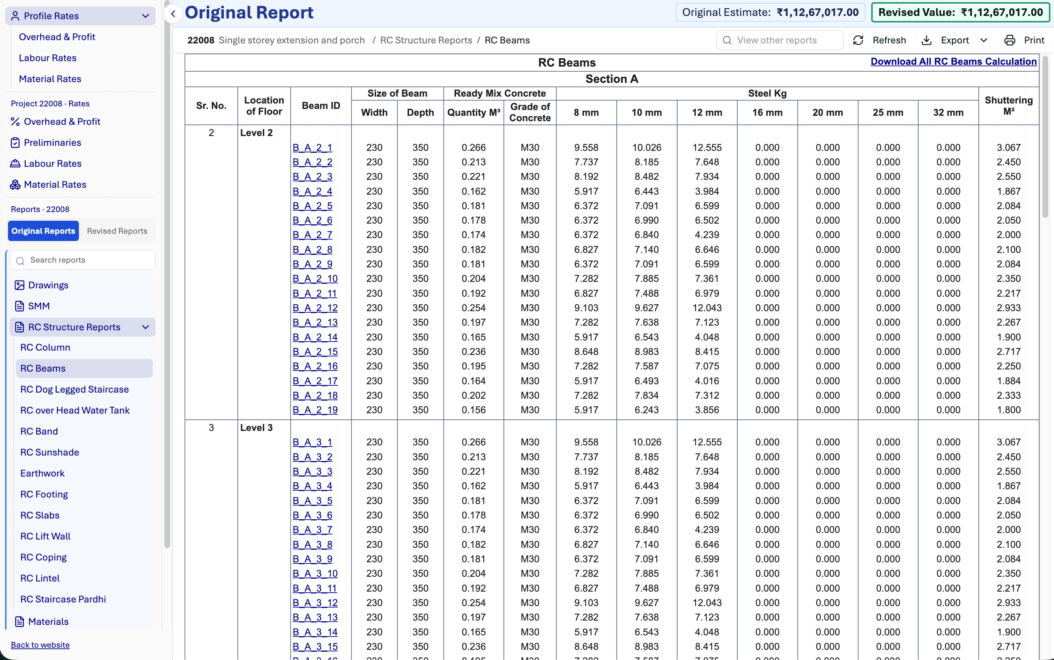This screenshot has width=1054, height=660.
Task: Click the sidebar vertical scrollbar
Action: coord(167,275)
